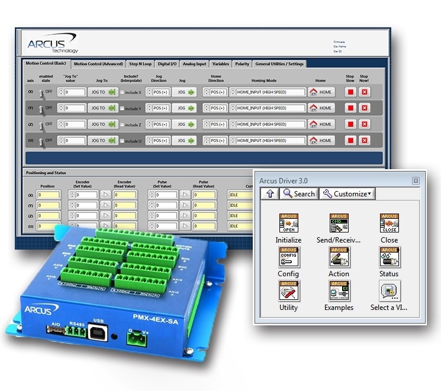Check the include U checkbox
This screenshot has height=391, width=441.
point(122,141)
